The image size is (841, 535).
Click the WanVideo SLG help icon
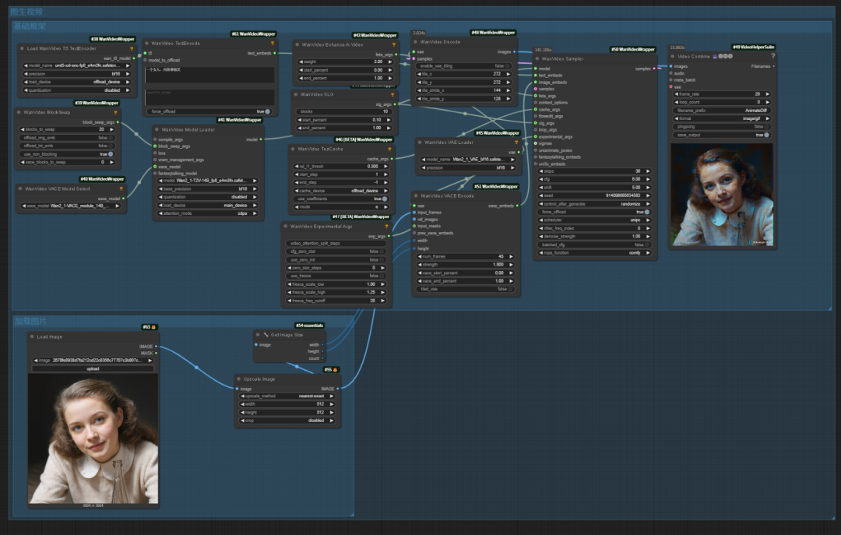pyautogui.click(x=392, y=94)
